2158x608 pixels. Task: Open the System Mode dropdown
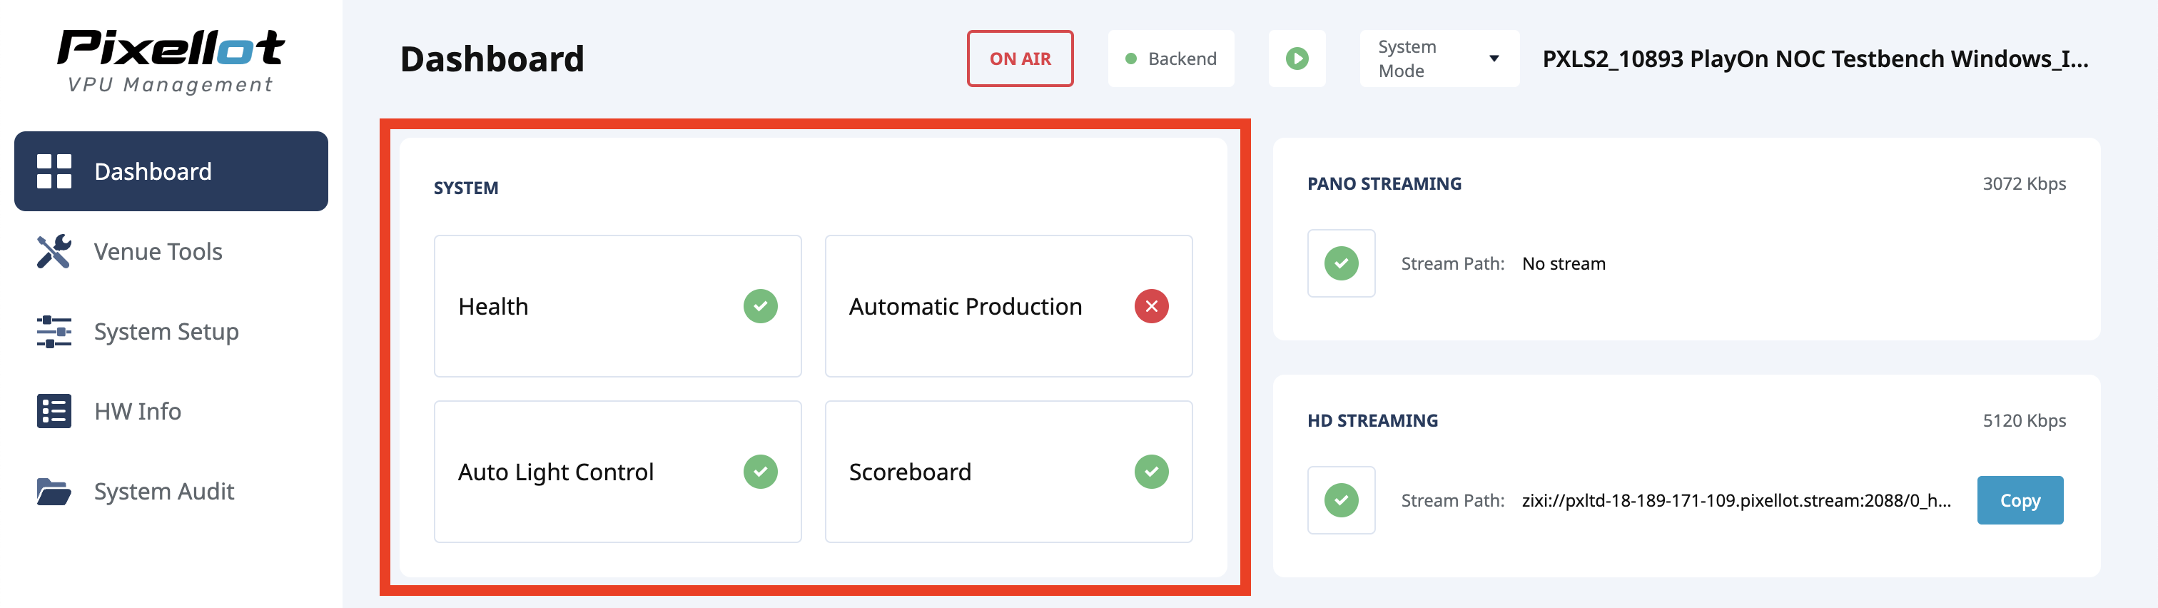(1437, 59)
